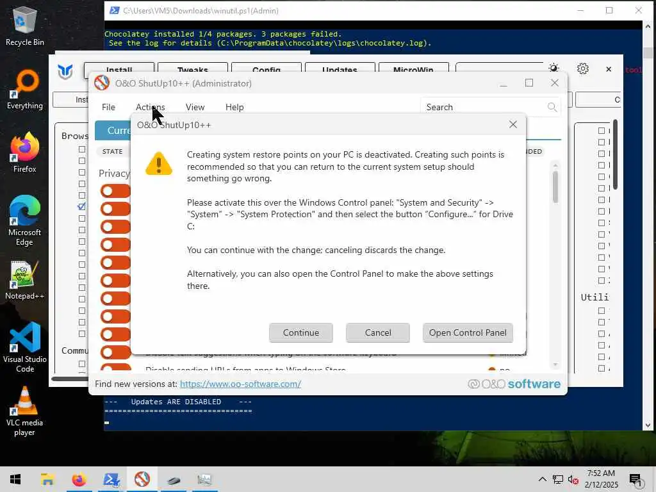Select the Notepad++ desktop shortcut
This screenshot has height=492, width=656.
pyautogui.click(x=25, y=281)
